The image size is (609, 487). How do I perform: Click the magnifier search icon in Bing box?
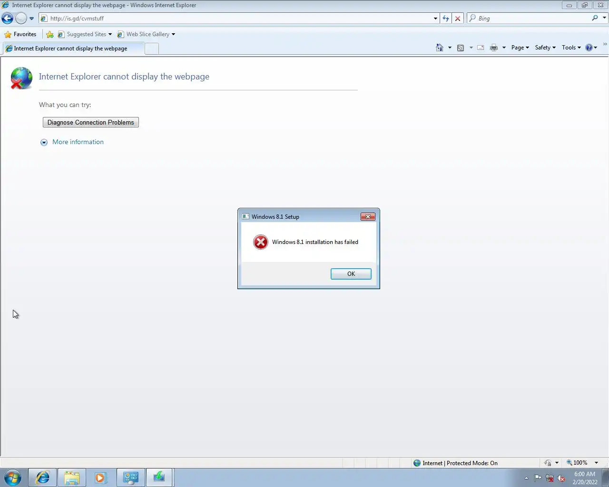(x=595, y=18)
